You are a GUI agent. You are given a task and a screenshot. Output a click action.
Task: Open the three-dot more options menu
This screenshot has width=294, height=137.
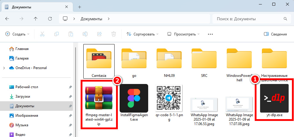pos(210,34)
